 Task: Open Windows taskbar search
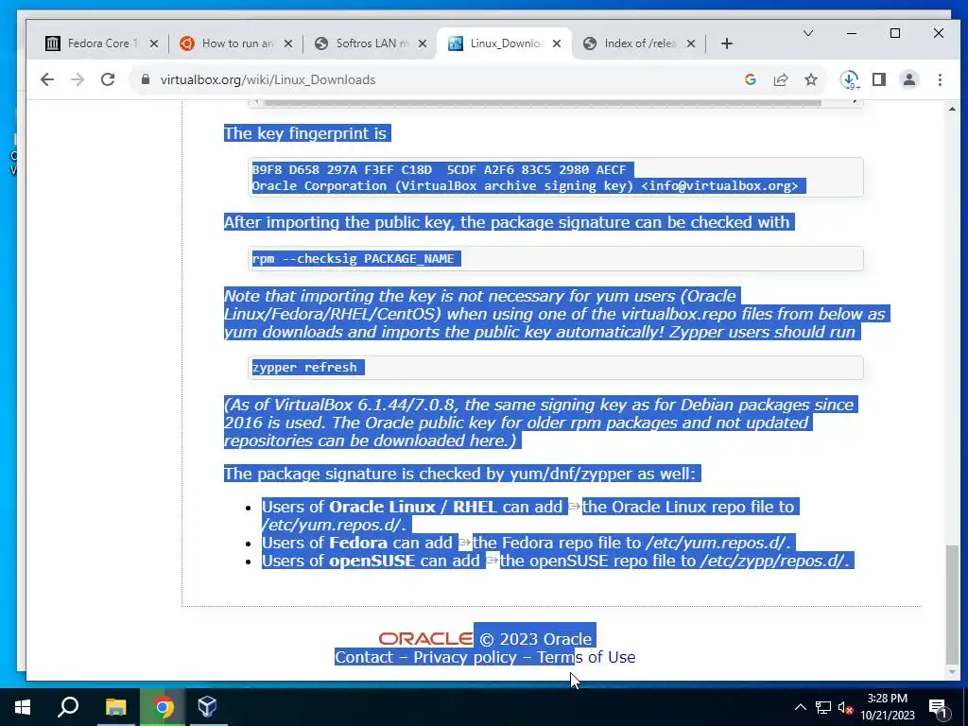(68, 707)
